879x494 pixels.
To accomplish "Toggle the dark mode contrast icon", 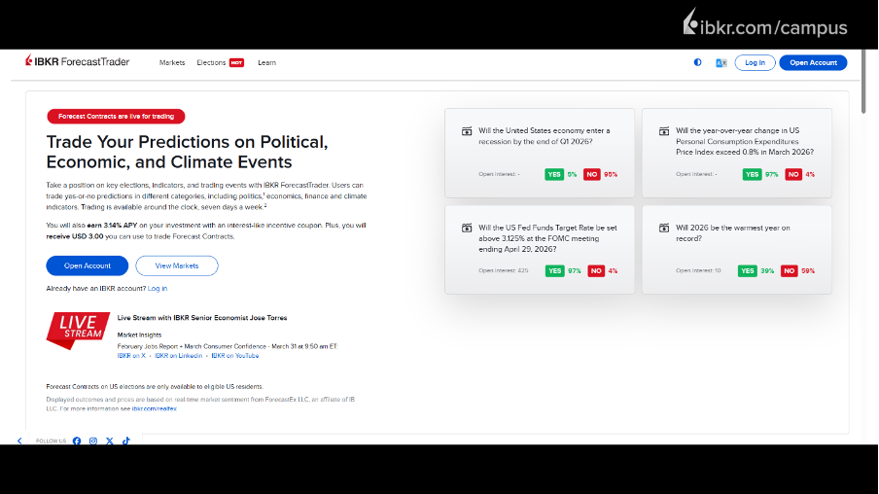I will pos(697,62).
